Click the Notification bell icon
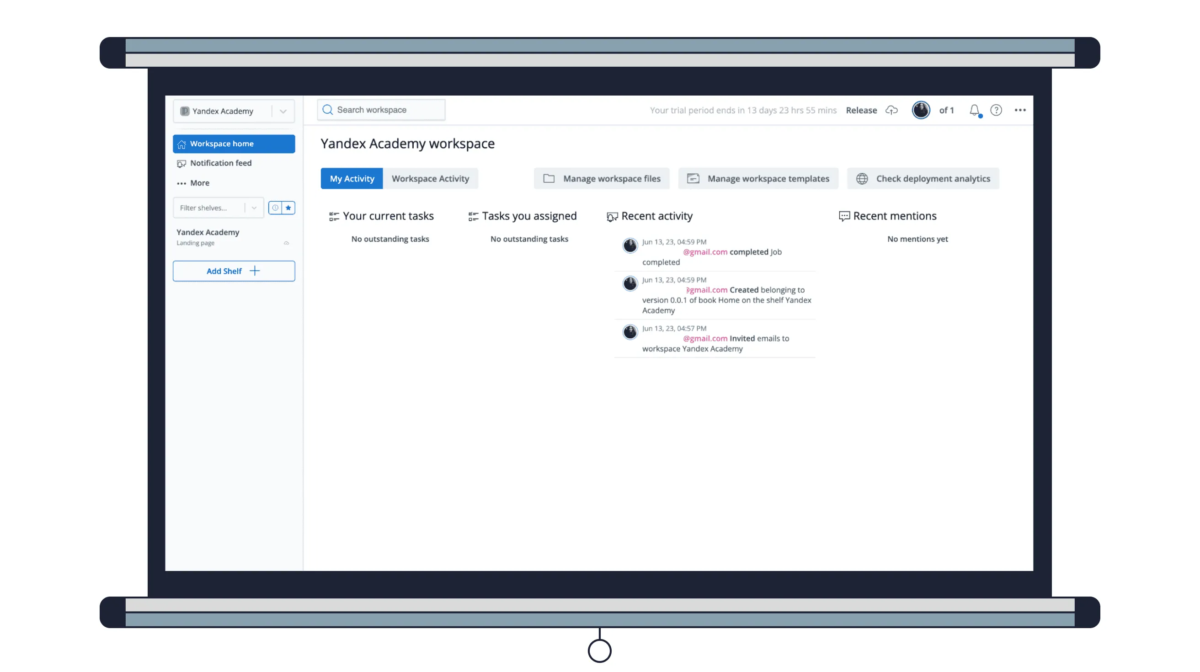Viewport: 1200px width, 672px height. [975, 110]
